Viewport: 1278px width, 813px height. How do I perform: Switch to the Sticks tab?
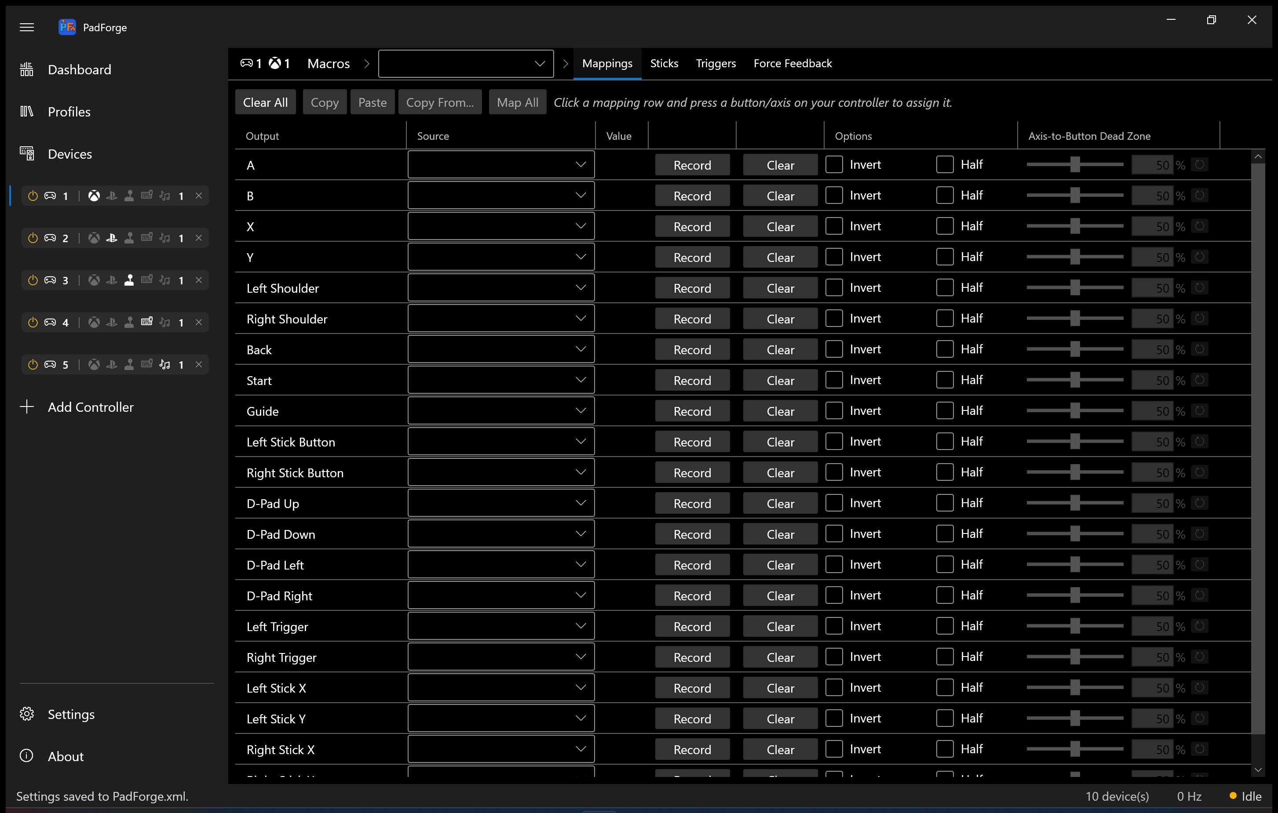(664, 63)
